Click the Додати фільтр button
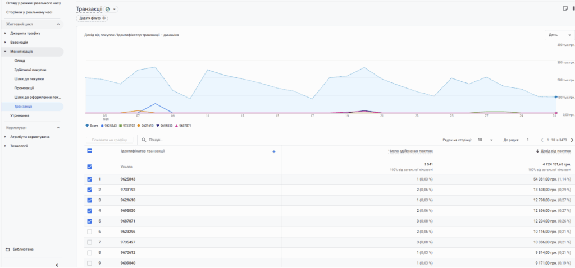The height and width of the screenshot is (268, 575). tap(92, 18)
